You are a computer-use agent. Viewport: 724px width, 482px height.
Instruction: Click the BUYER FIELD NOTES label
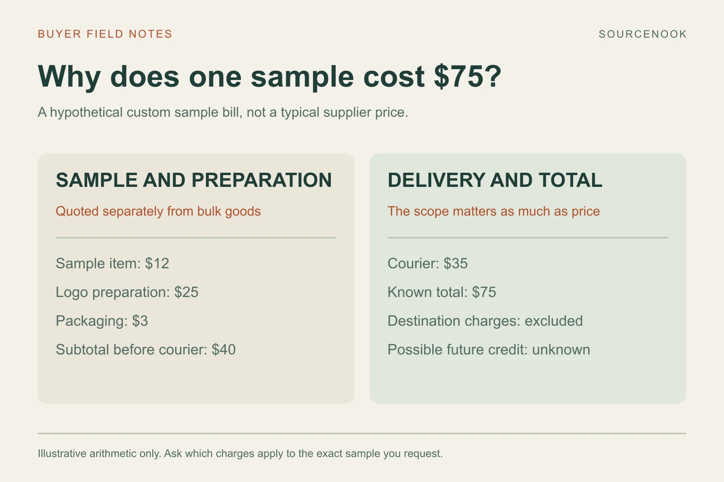105,34
